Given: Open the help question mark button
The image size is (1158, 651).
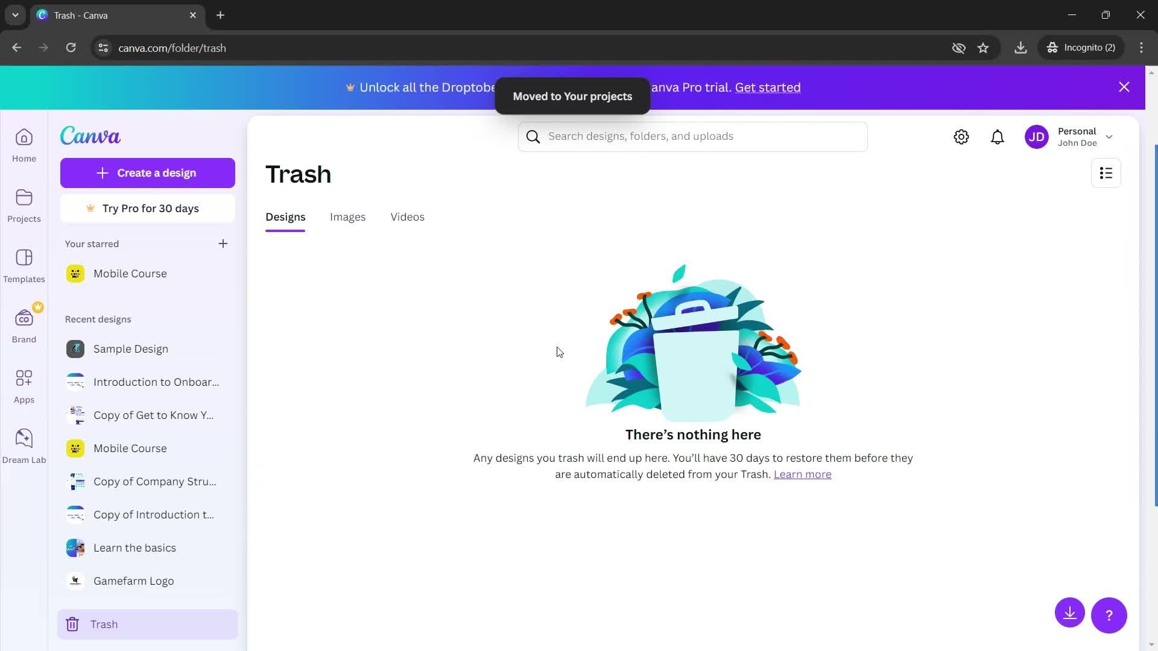Looking at the screenshot, I should click(x=1109, y=615).
